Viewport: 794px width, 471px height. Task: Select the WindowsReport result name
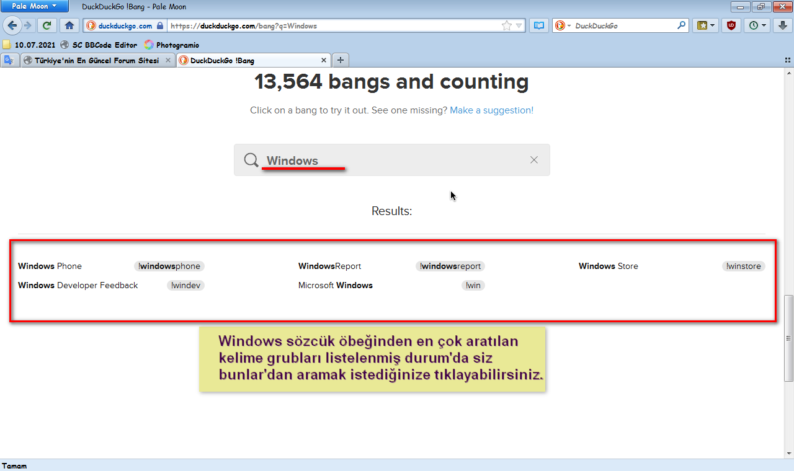pos(329,266)
